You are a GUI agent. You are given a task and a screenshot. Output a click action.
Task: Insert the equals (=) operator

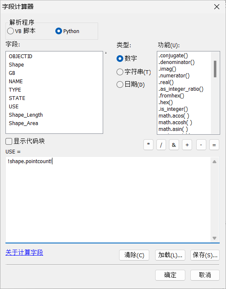(x=214, y=145)
